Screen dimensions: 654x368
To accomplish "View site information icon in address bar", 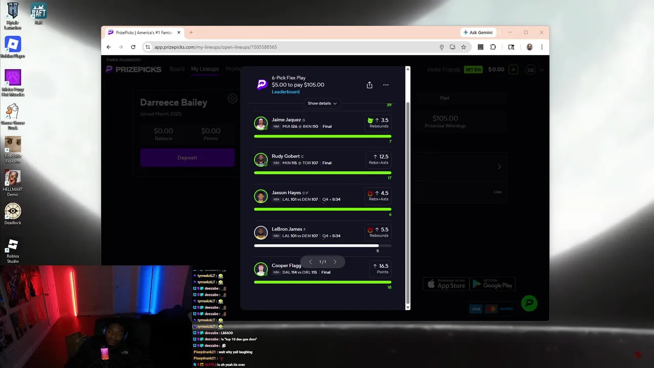I will 148,47.
